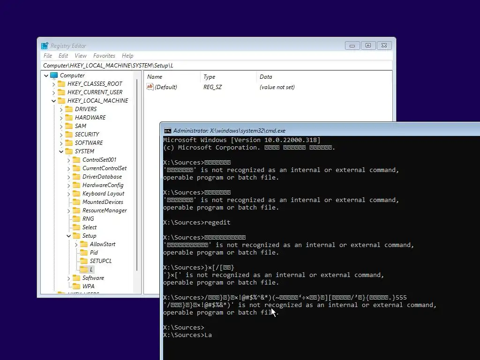480x360 pixels.
Task: Minimize the Registry Editor window
Action: (x=352, y=45)
